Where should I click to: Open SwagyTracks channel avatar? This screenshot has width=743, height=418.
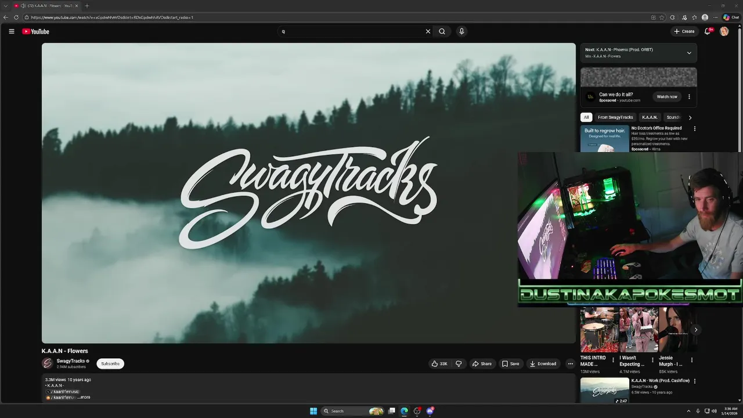48,363
